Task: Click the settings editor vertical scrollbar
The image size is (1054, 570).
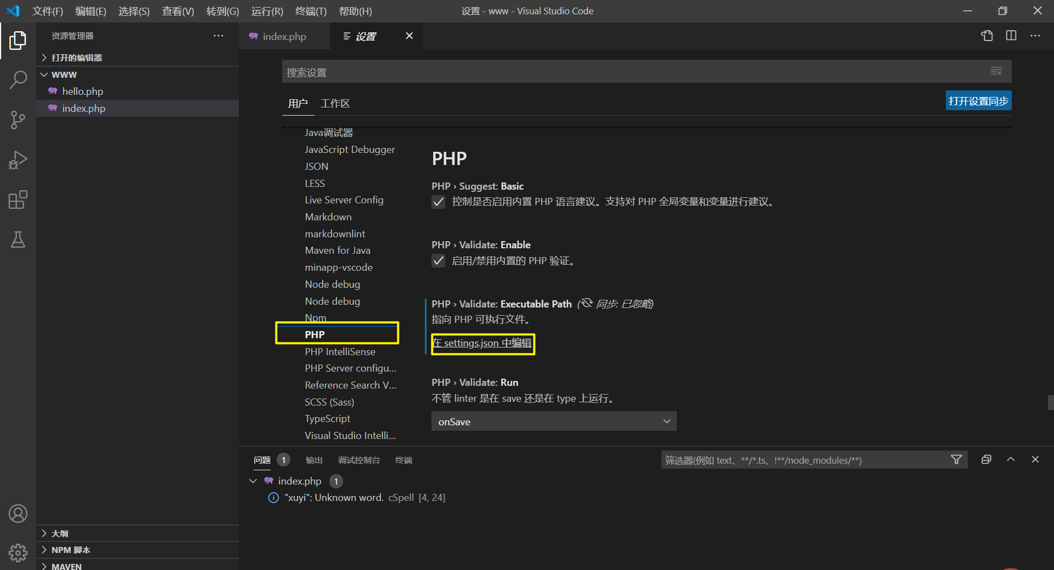Action: tap(1050, 402)
